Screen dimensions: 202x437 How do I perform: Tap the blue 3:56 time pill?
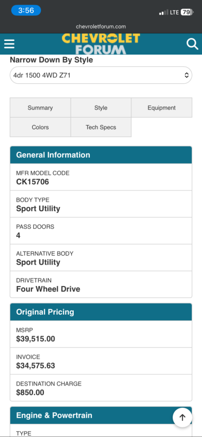pos(26,11)
